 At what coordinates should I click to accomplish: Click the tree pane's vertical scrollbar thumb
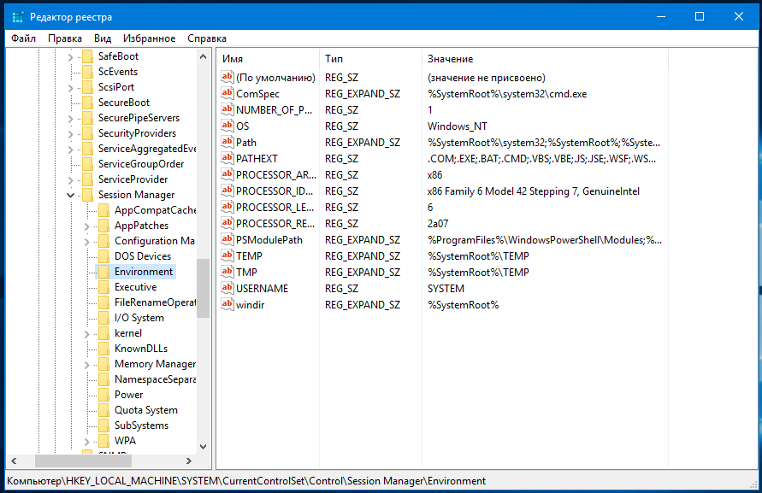[204, 288]
